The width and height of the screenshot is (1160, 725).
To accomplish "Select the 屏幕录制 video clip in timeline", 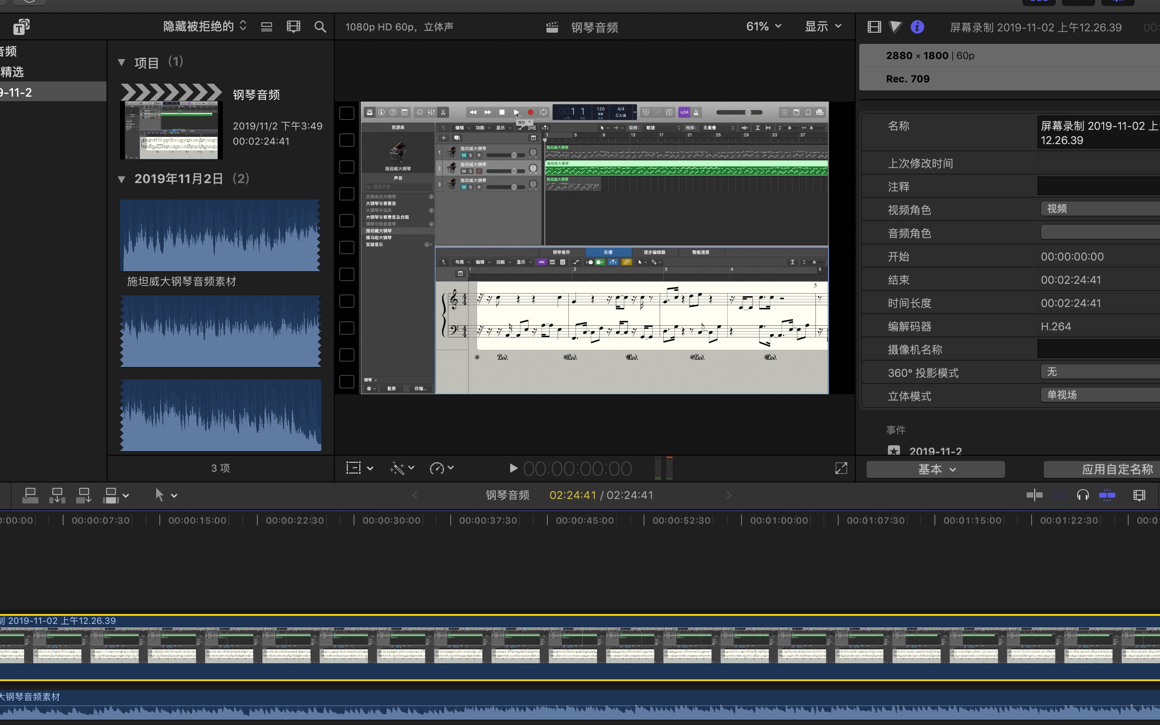I will click(580, 647).
